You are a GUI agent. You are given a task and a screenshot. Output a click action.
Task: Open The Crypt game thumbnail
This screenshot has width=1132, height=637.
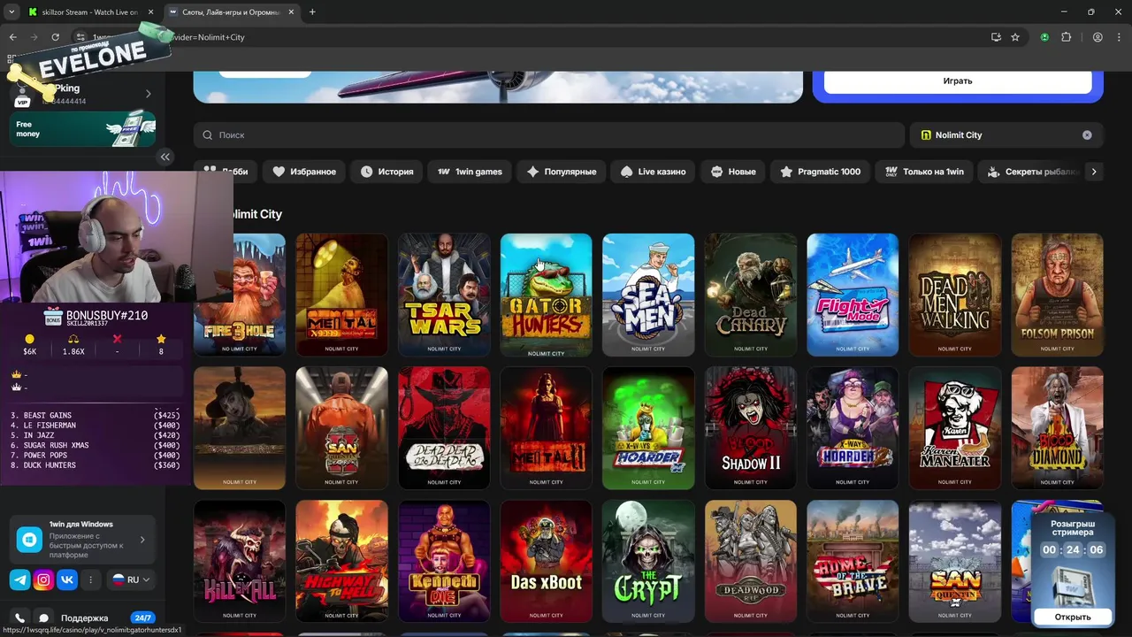click(648, 562)
